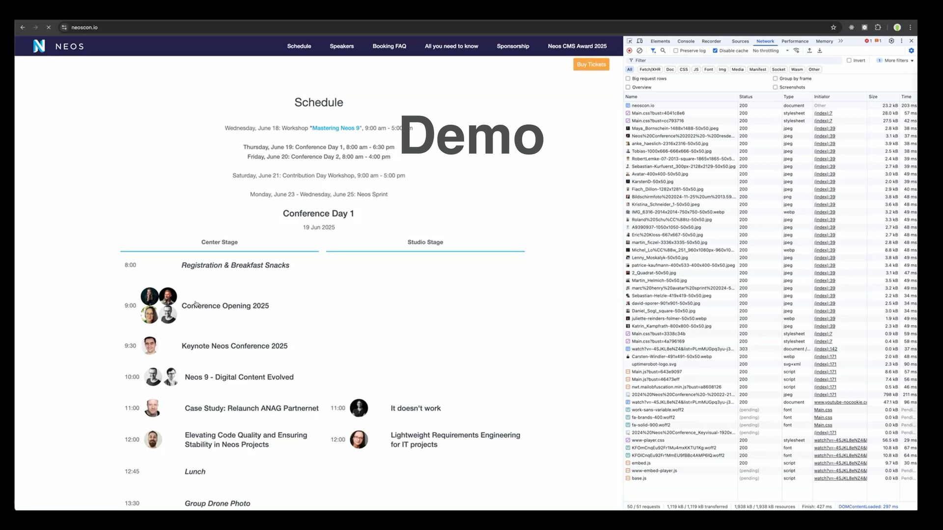Click the export HAR download icon
943x530 pixels.
[820, 51]
